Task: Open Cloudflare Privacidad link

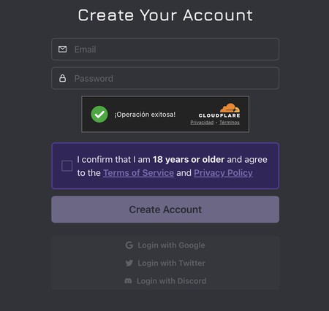Action: point(202,123)
